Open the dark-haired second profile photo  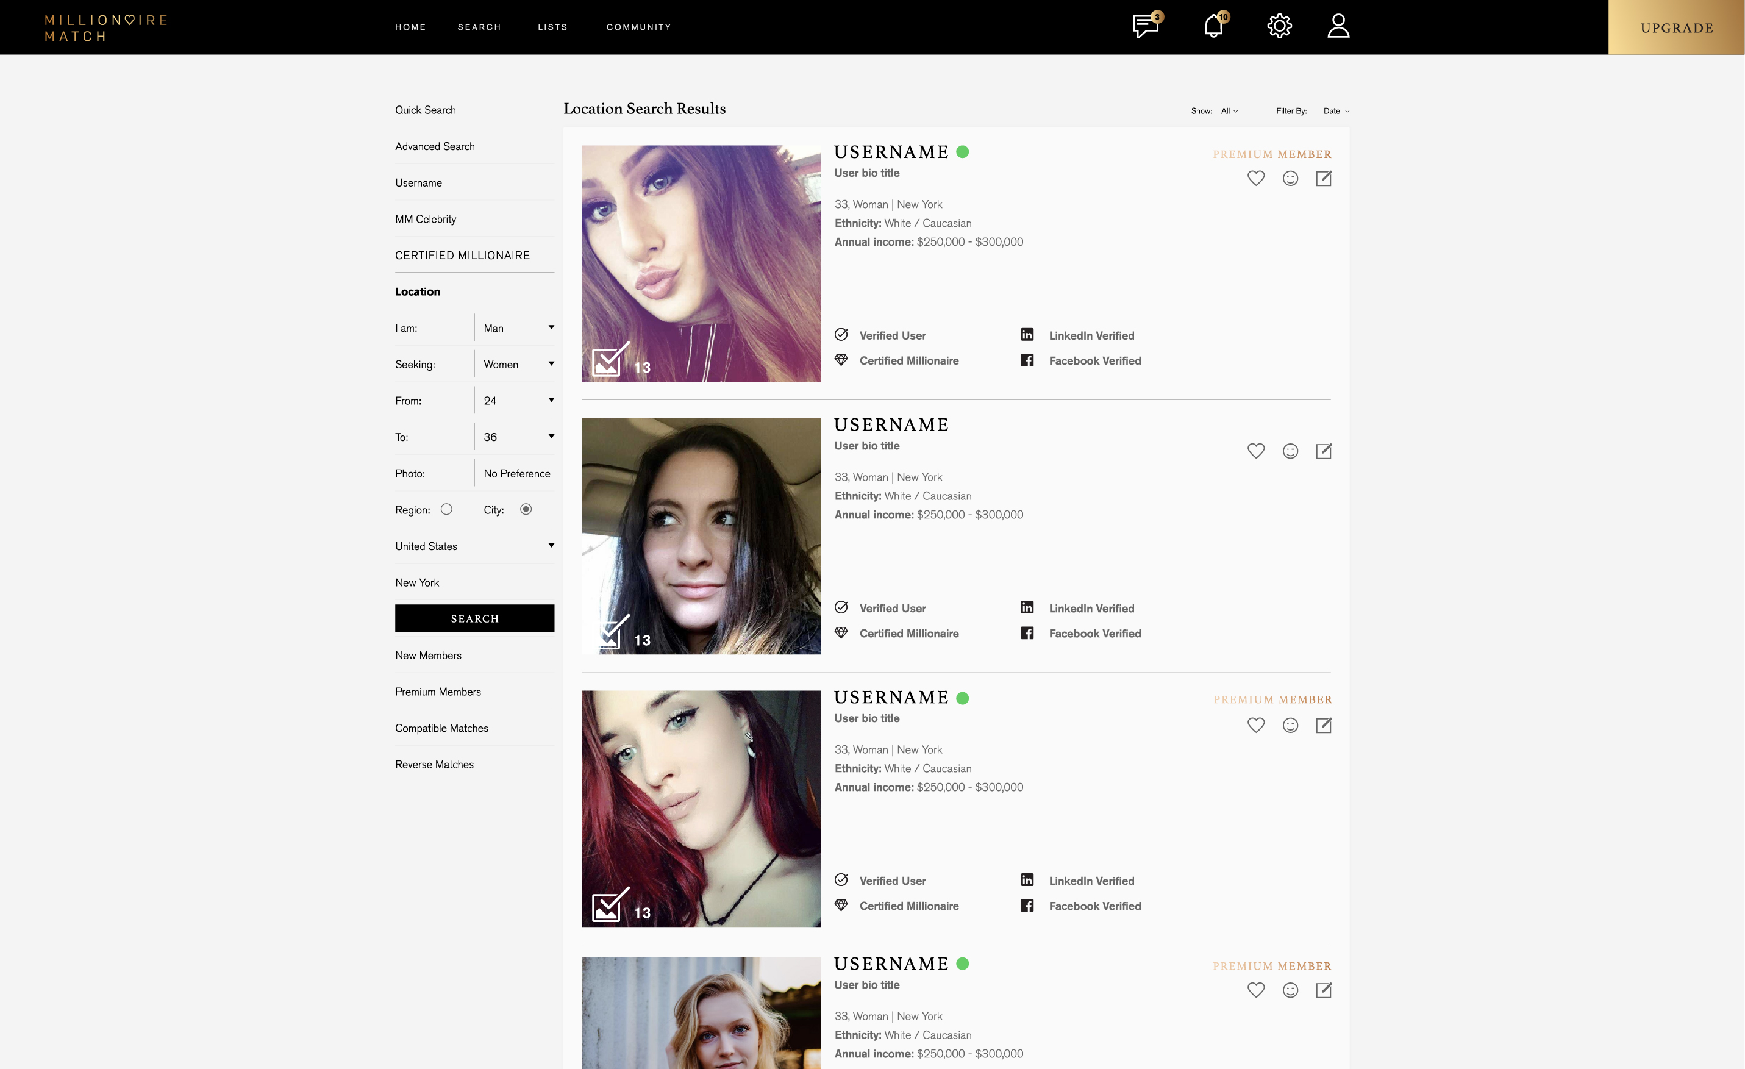[701, 536]
